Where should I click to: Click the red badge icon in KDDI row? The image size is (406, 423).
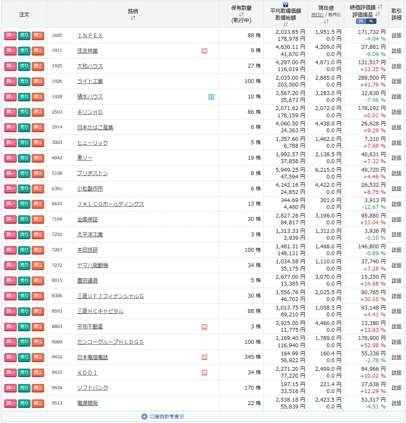coord(204,373)
